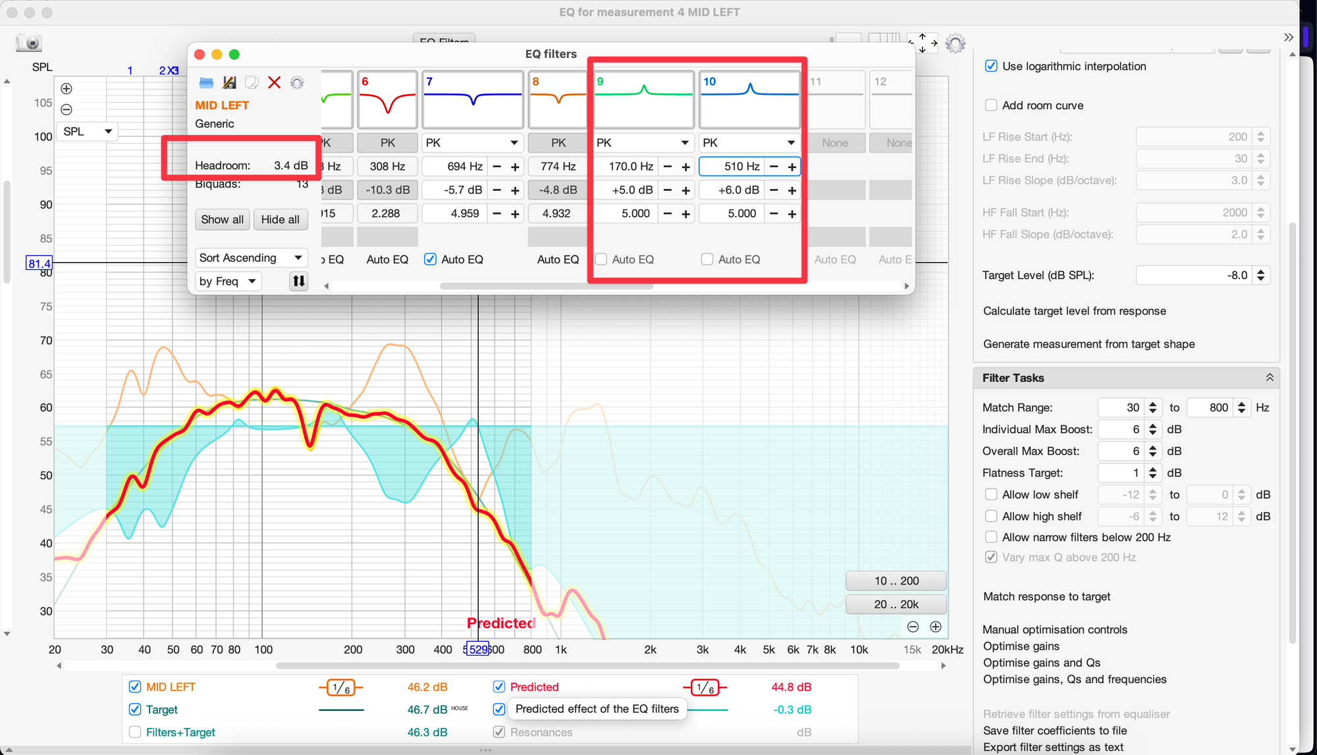This screenshot has height=755, width=1317.
Task: Click the red X delete filters icon
Action: click(x=275, y=83)
